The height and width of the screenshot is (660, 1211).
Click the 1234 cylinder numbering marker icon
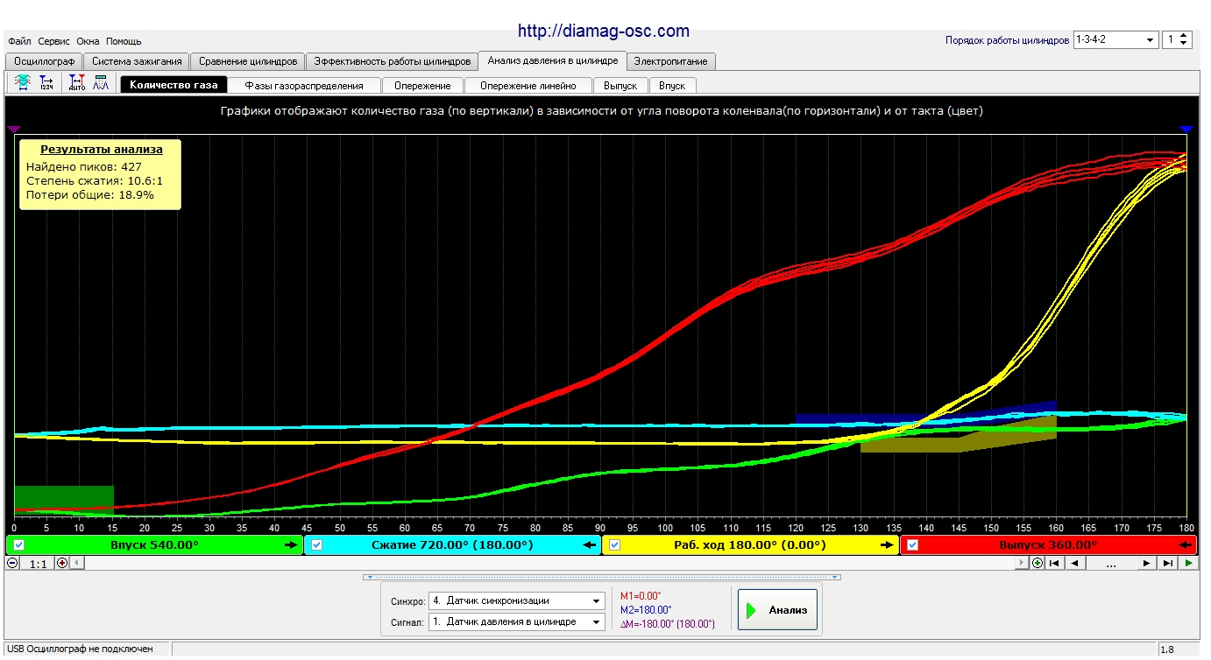tap(46, 84)
